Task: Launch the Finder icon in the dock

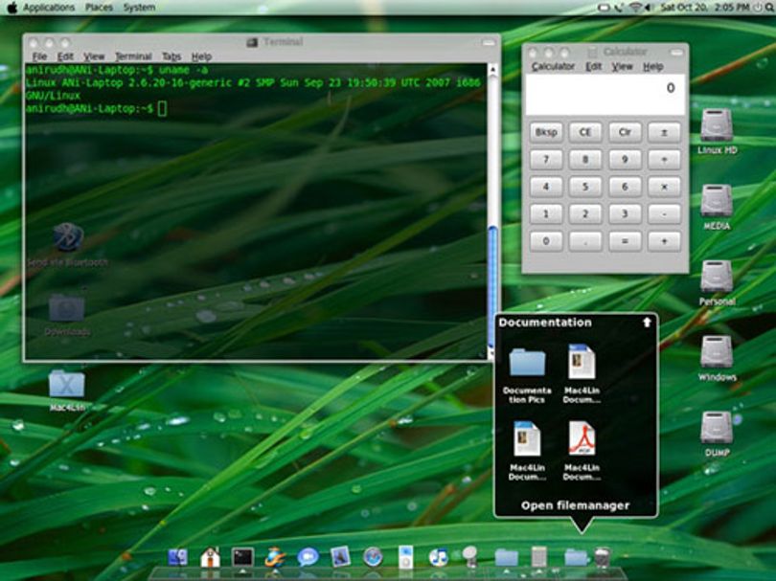Action: [x=177, y=557]
